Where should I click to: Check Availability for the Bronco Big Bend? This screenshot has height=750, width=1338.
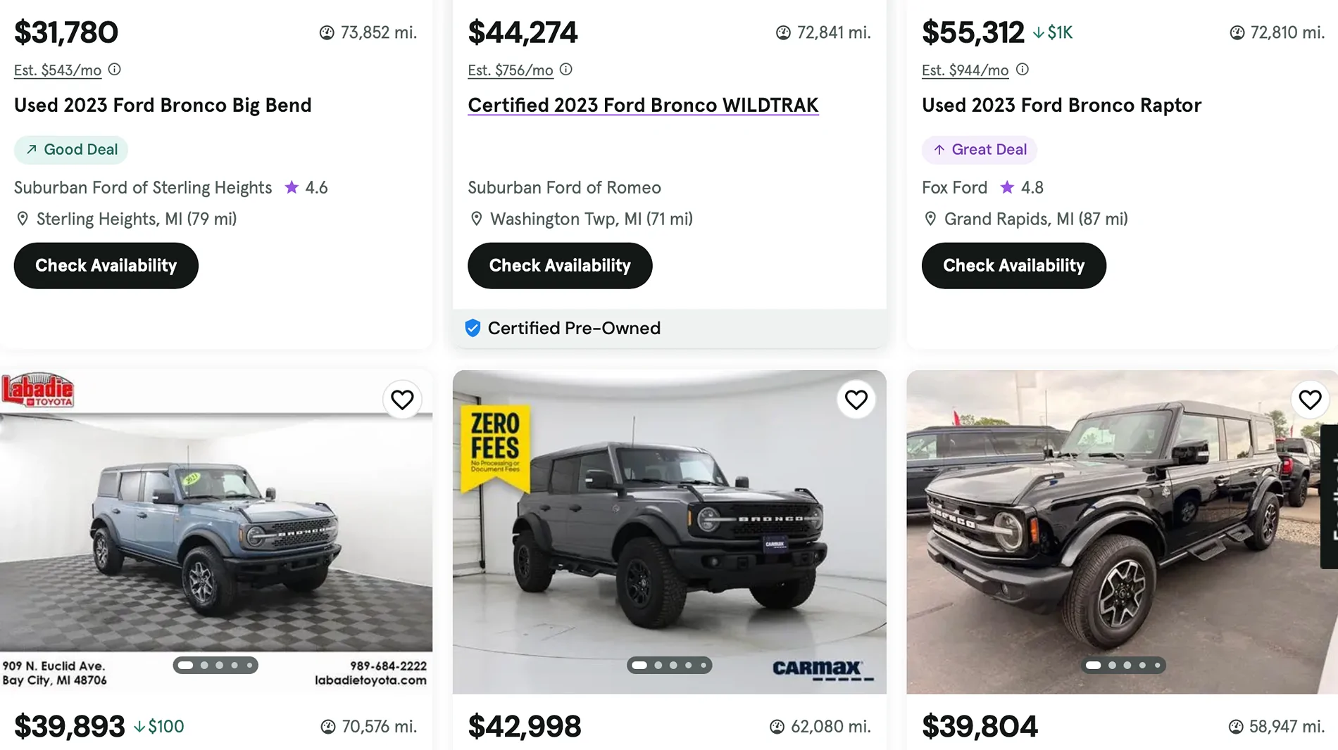(x=106, y=266)
